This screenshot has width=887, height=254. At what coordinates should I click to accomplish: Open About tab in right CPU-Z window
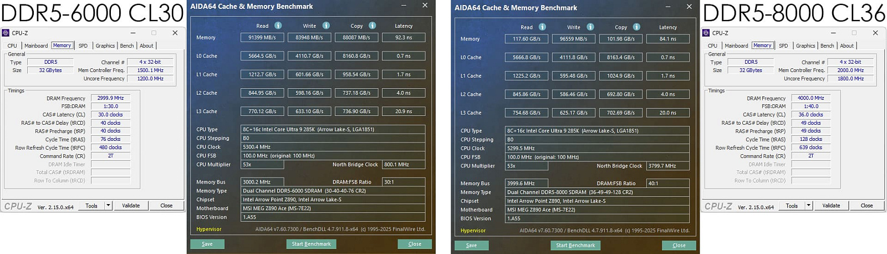coord(847,45)
